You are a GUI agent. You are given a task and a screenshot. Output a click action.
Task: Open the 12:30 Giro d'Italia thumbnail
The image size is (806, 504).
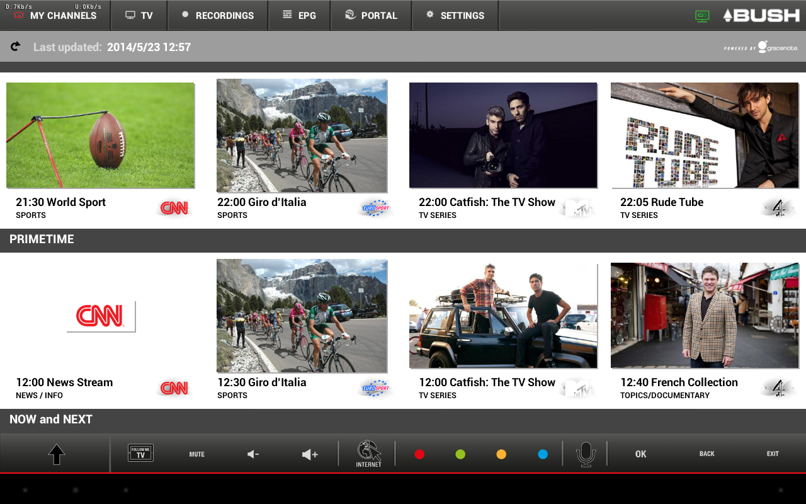[x=302, y=316]
